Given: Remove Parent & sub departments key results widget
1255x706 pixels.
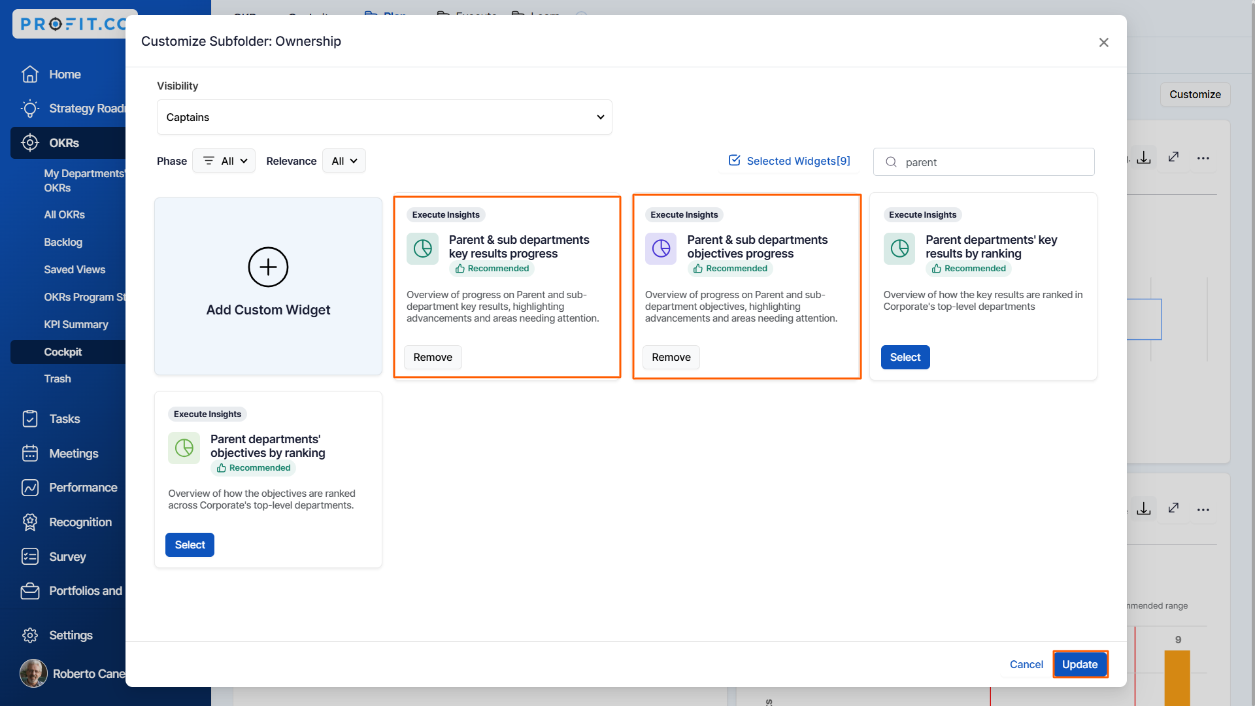Looking at the screenshot, I should pyautogui.click(x=432, y=357).
